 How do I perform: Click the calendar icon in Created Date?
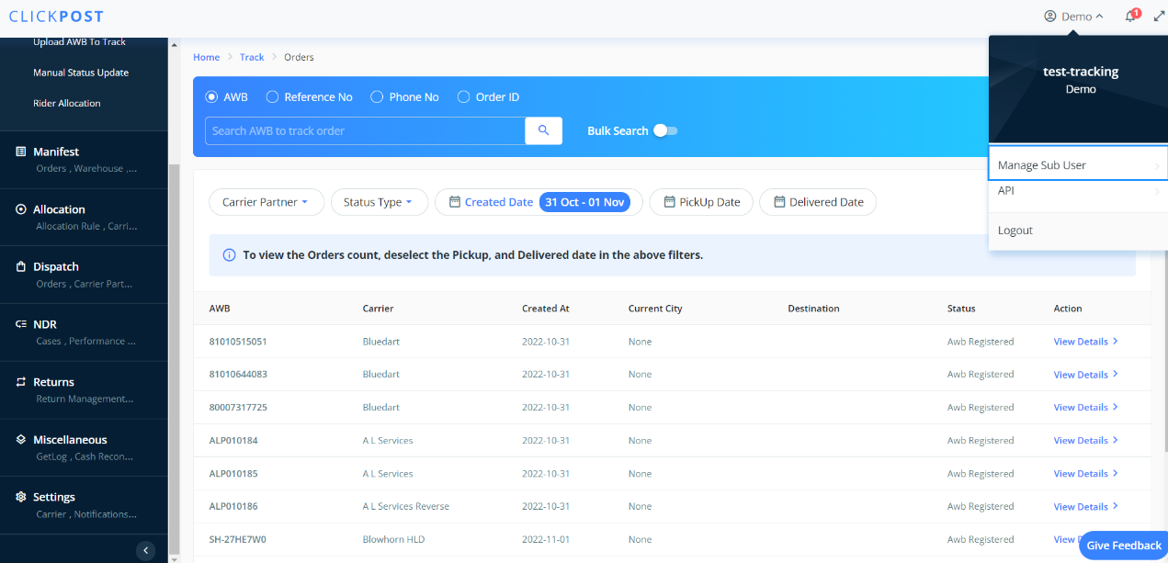454,202
